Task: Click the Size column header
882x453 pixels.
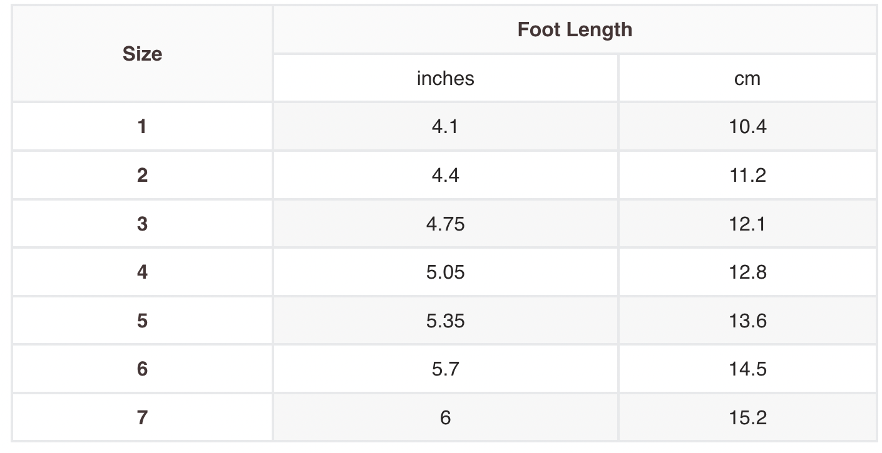Action: tap(142, 54)
